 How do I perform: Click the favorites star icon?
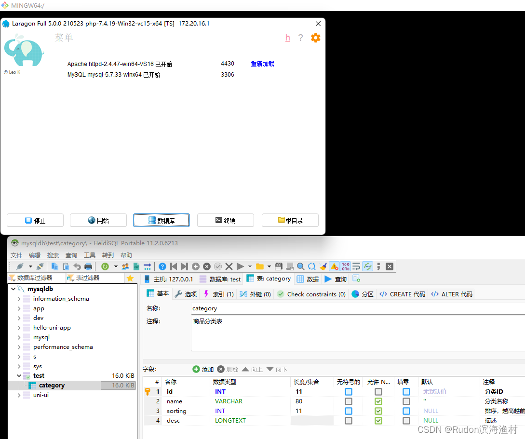(x=130, y=278)
